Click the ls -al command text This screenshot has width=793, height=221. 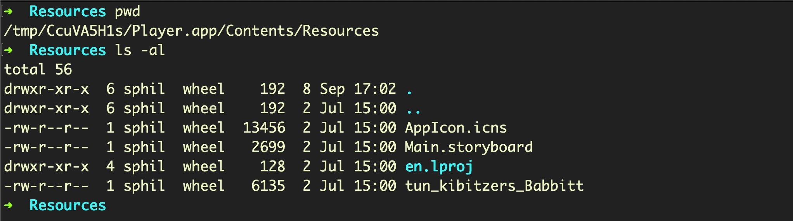click(x=140, y=50)
